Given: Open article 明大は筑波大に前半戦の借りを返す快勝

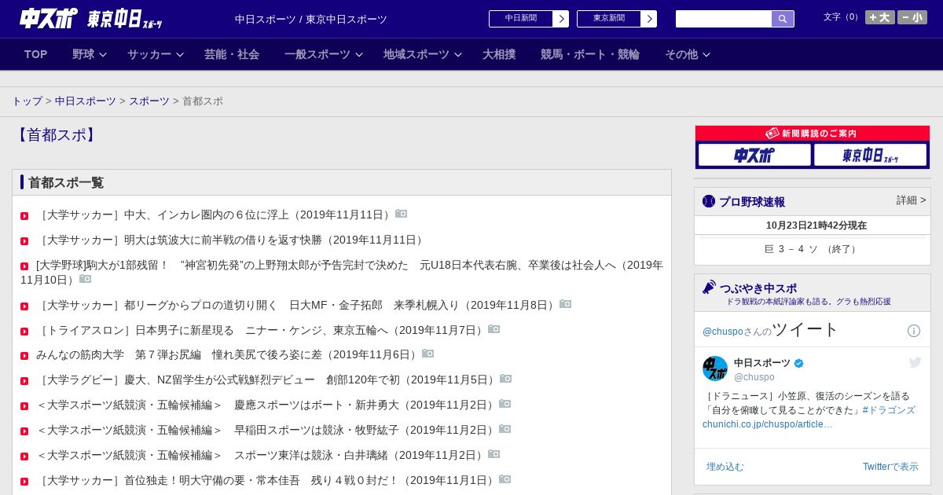Looking at the screenshot, I should coord(232,240).
